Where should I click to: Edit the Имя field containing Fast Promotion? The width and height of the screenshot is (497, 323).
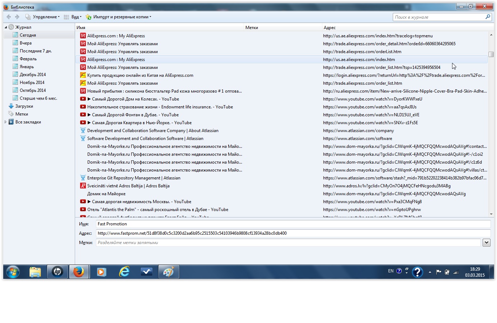click(x=293, y=224)
